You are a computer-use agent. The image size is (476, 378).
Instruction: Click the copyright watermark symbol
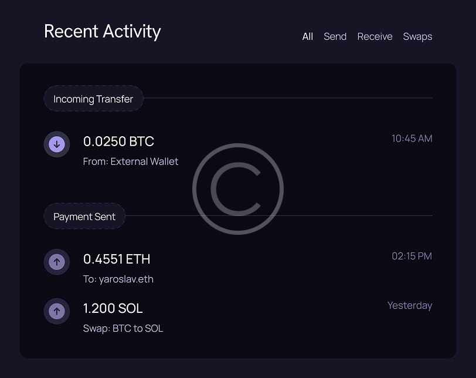(x=238, y=189)
